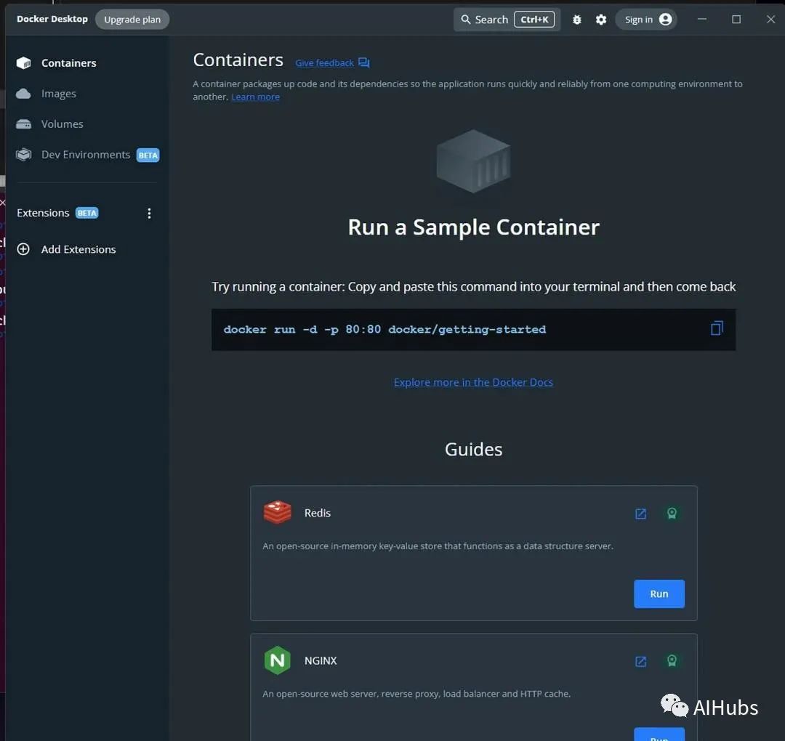Screen dimensions: 785x741
Task: Click the Upgrade plan button
Action: pyautogui.click(x=132, y=20)
